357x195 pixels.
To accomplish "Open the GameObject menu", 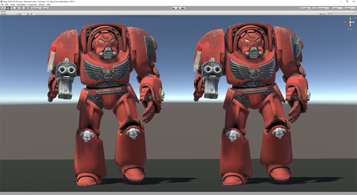I will click(x=21, y=4).
